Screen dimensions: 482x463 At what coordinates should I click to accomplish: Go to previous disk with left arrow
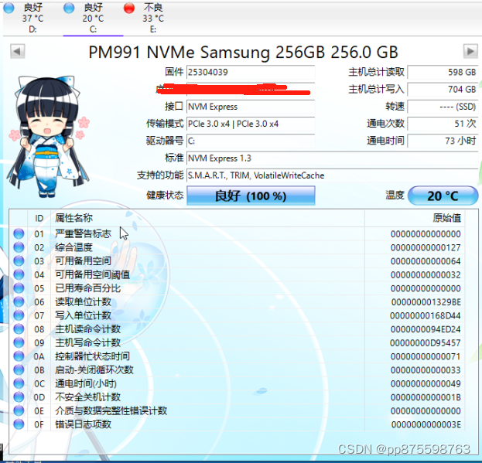coord(18,51)
